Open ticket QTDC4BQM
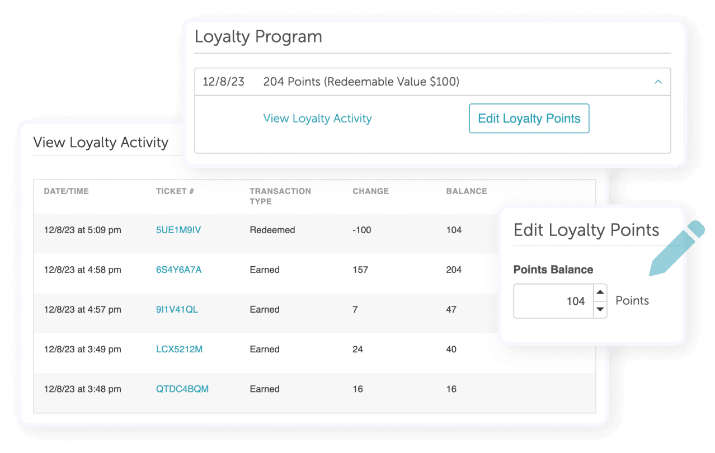This screenshot has width=715, height=453. (182, 389)
